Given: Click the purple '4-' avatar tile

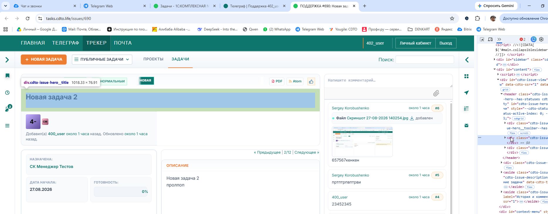Looking at the screenshot, I should pos(33,122).
